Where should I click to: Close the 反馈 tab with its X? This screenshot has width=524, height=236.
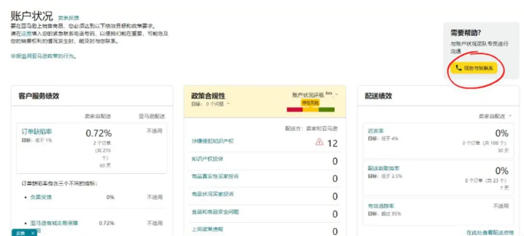33,233
